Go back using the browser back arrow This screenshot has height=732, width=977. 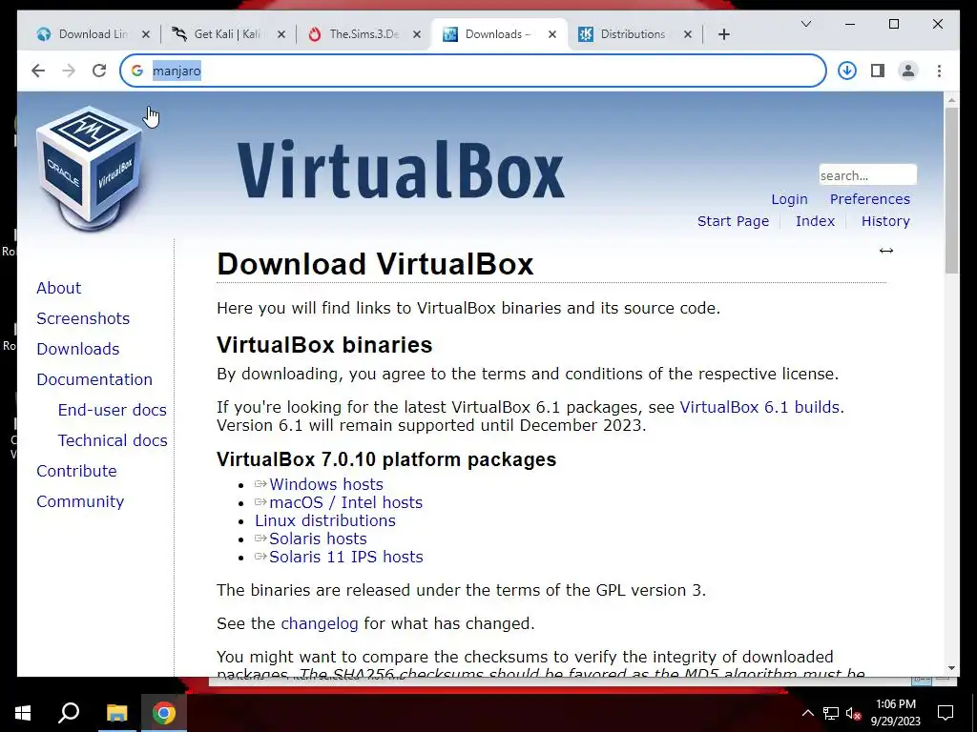(x=38, y=71)
